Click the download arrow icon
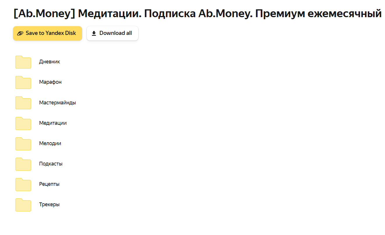Image resolution: width=385 pixels, height=235 pixels. tap(94, 33)
